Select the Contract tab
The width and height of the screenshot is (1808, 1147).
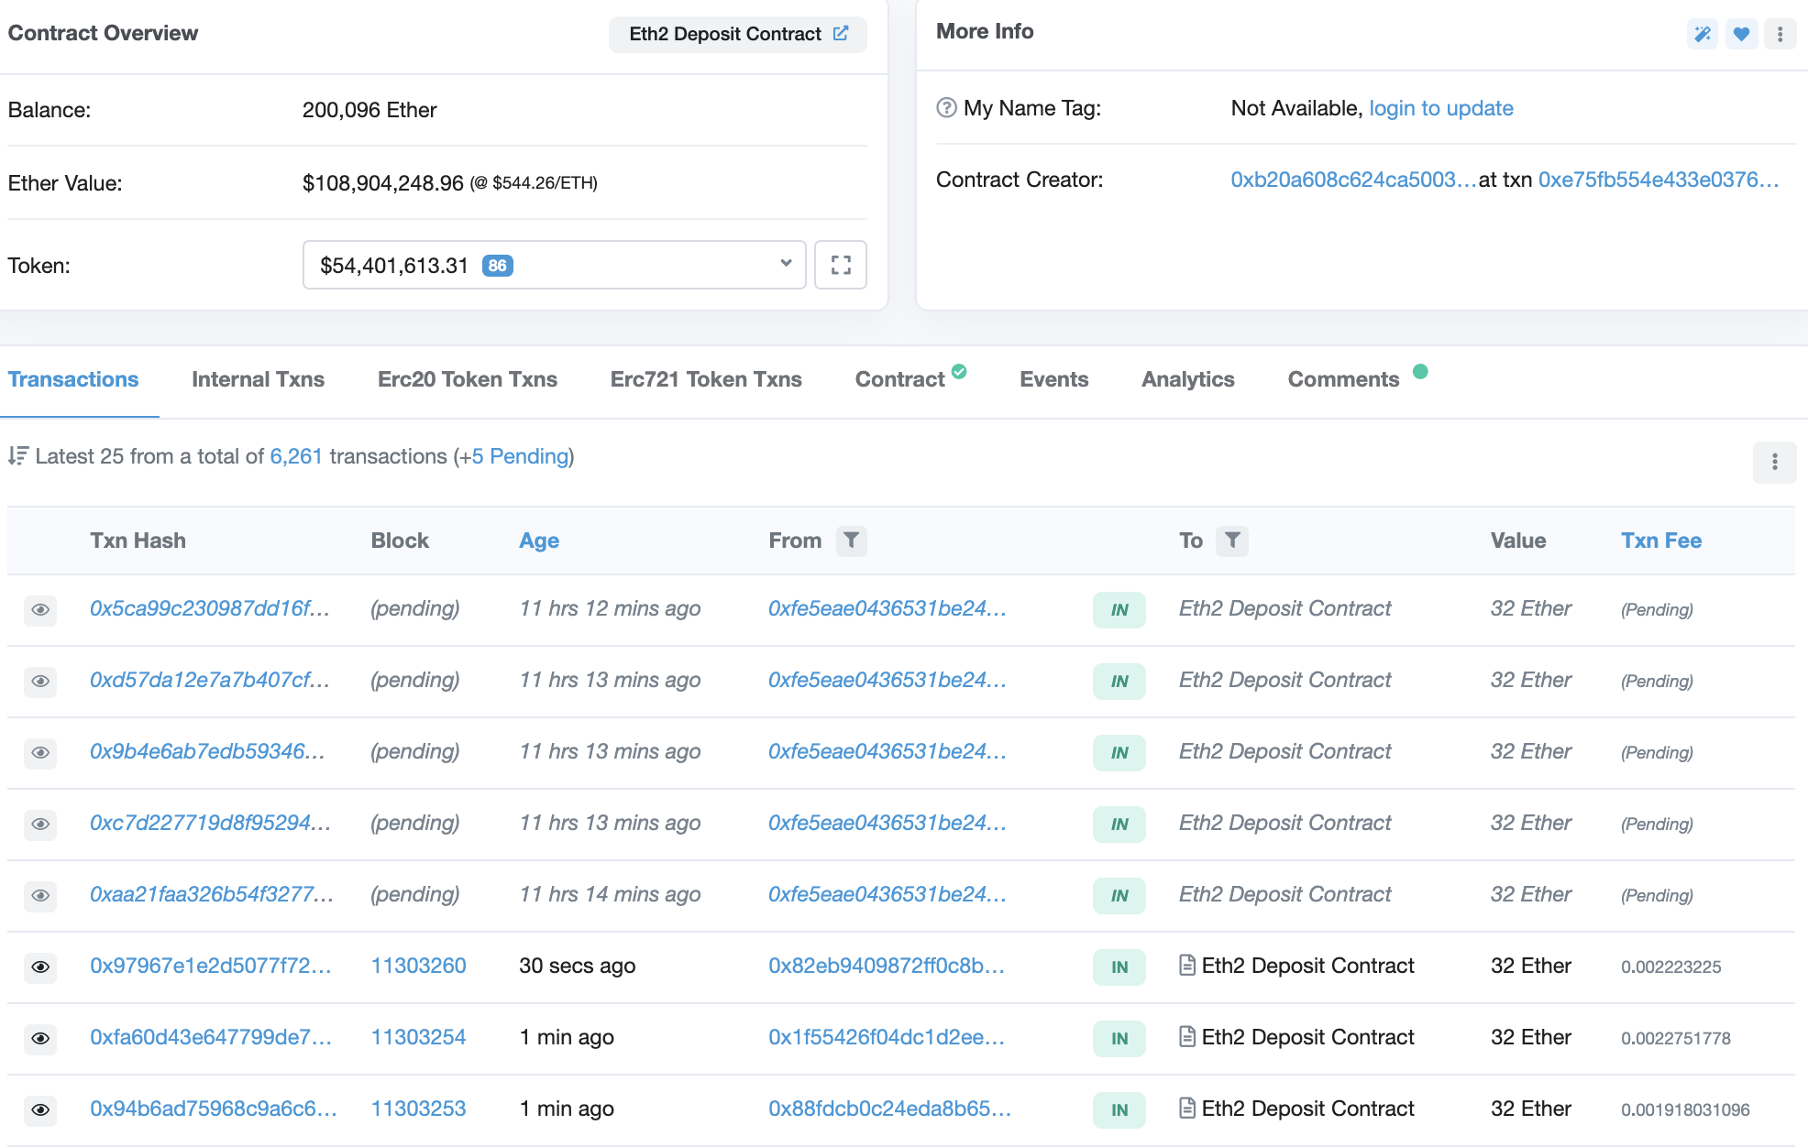(x=899, y=379)
